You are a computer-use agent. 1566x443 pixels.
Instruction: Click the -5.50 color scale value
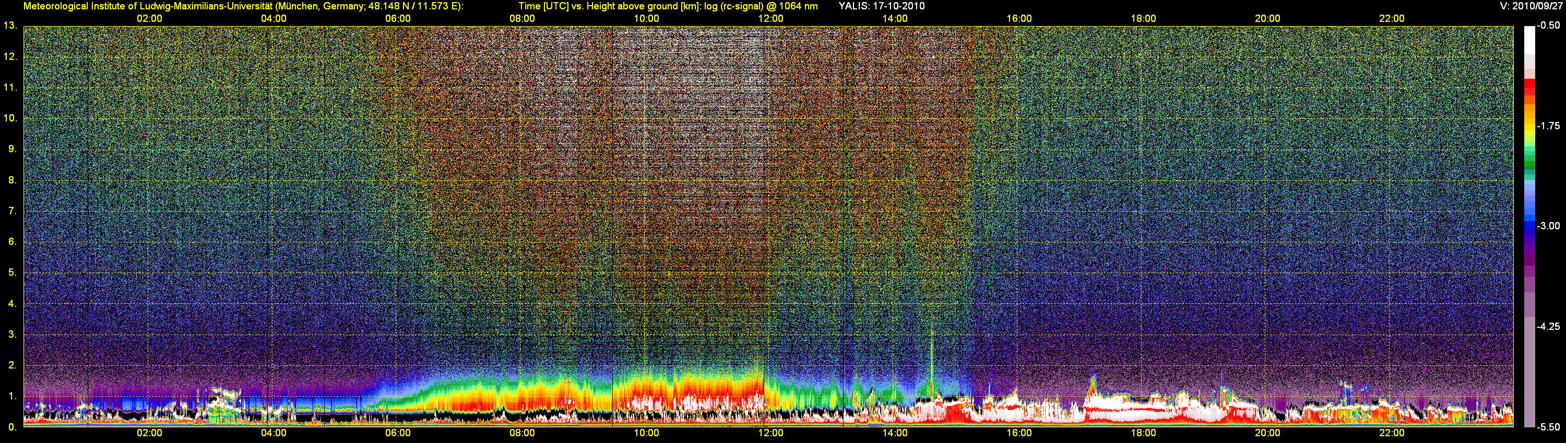point(1548,427)
